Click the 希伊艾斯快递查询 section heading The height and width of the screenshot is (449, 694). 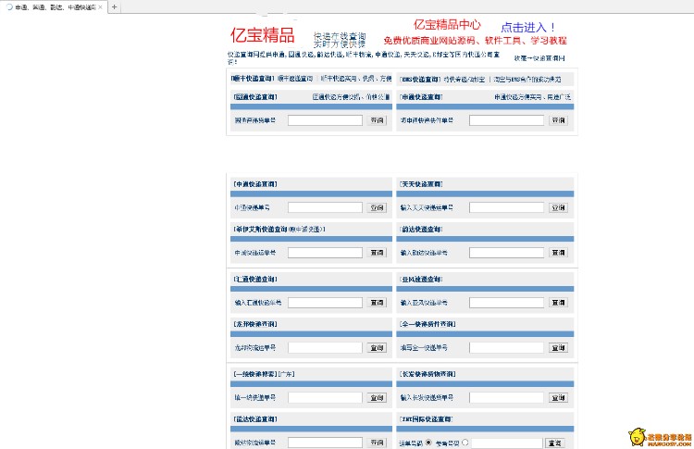point(279,229)
